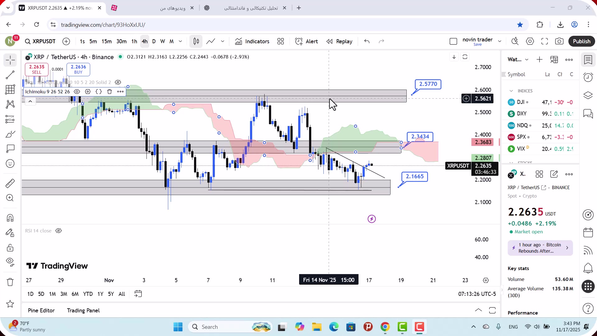Open the Fibonacci retracement tool
Screen dimensions: 597x336
(10, 90)
